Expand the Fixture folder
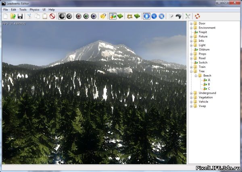The image size is (242, 172). (x=191, y=37)
